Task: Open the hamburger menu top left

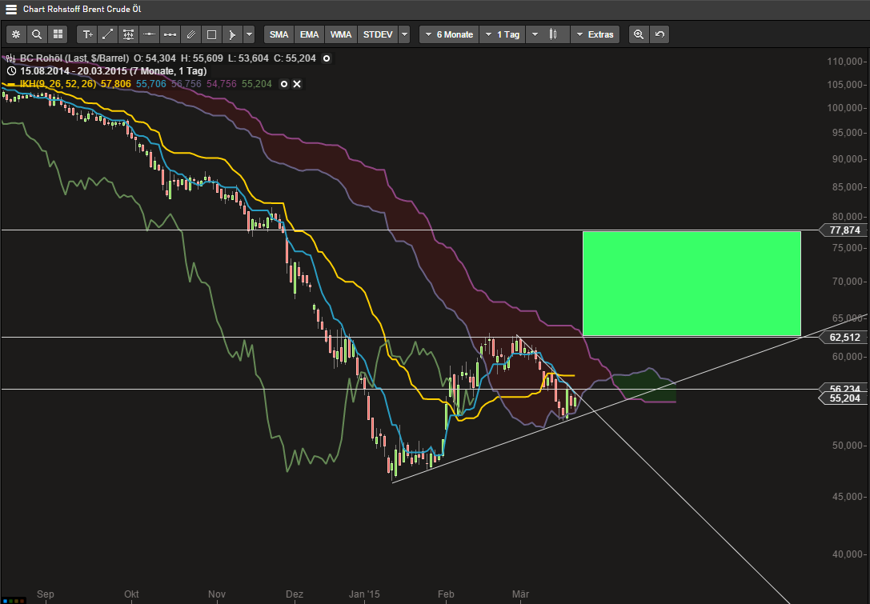Action: coord(10,10)
